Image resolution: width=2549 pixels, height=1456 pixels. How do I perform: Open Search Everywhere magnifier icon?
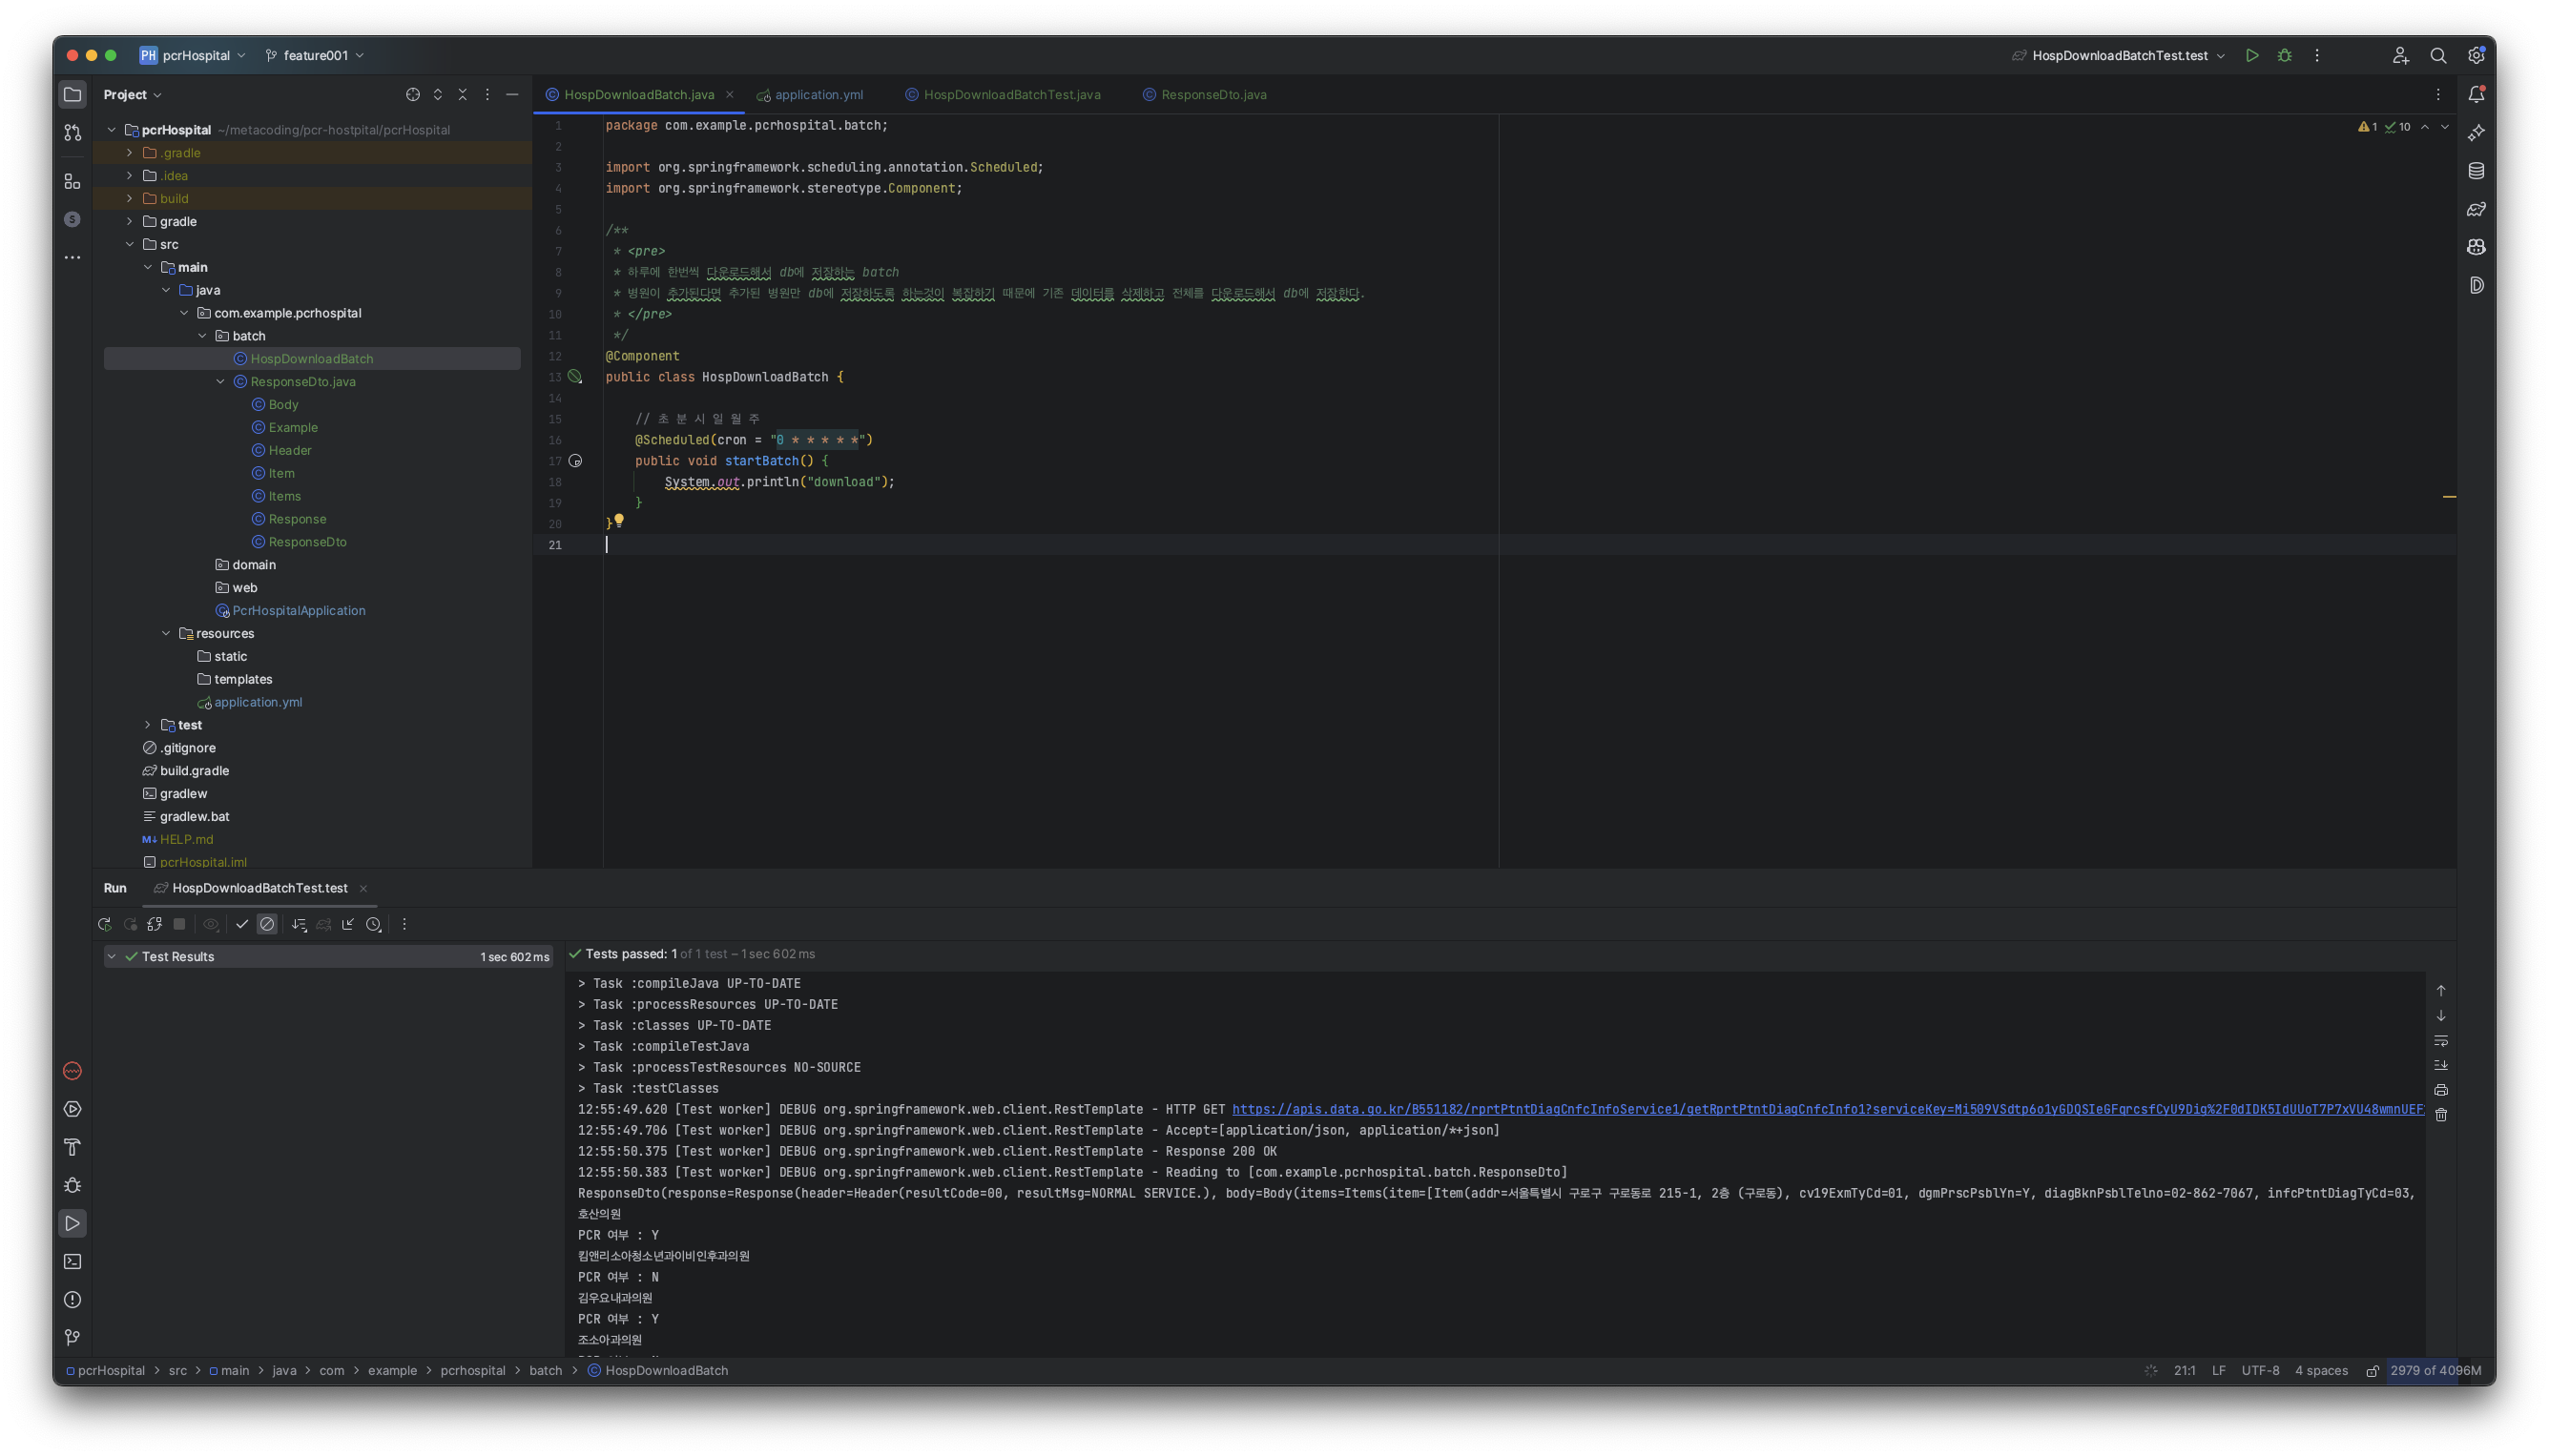pyautogui.click(x=2438, y=56)
